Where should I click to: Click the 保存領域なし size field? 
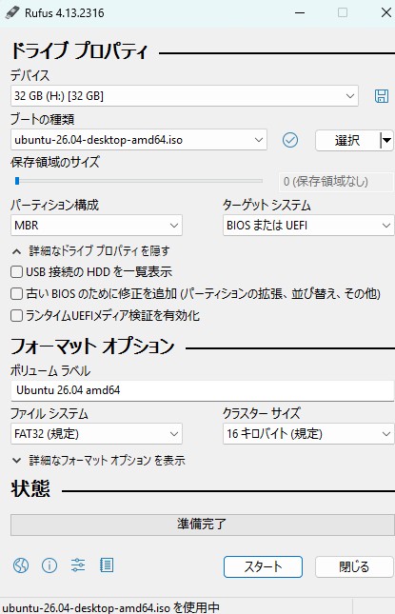pos(336,181)
